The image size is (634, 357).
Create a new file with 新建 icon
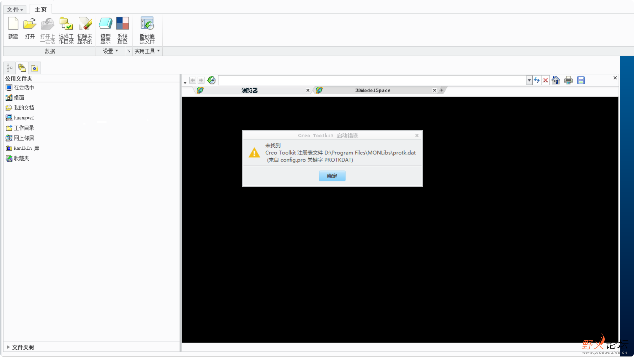click(x=13, y=28)
